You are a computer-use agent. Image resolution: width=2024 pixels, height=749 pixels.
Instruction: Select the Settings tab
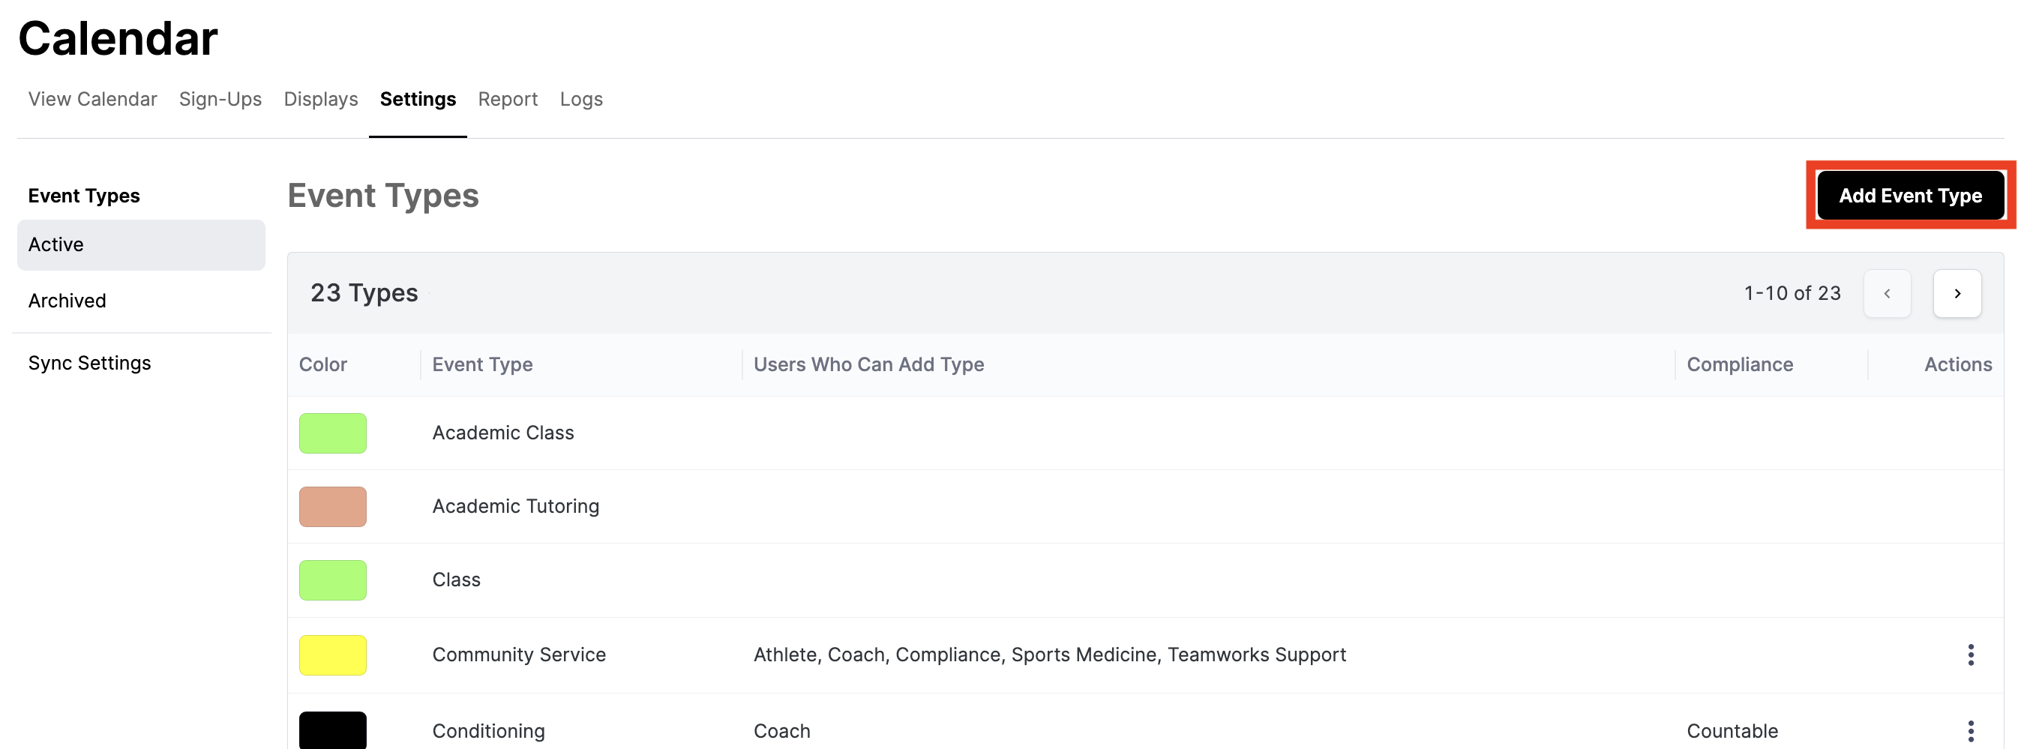418,99
